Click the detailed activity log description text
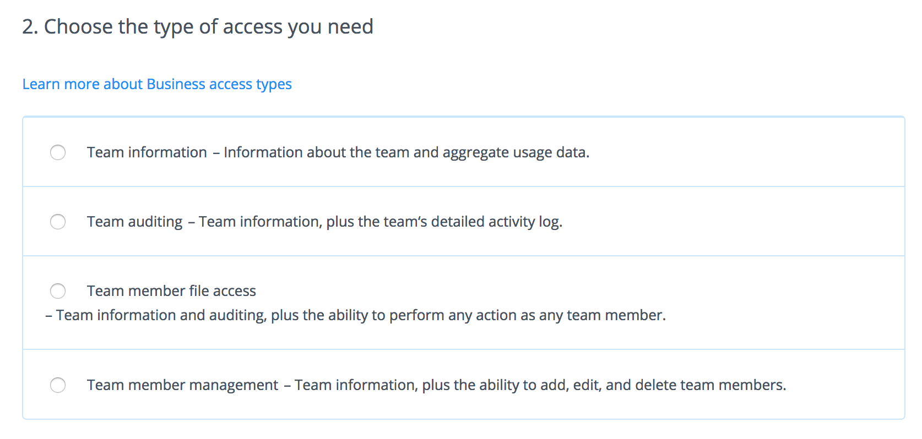The width and height of the screenshot is (922, 439). click(x=381, y=222)
